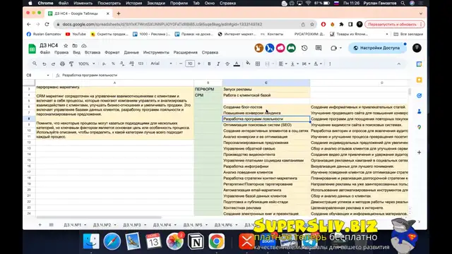Image resolution: width=452 pixels, height=254 pixels.
Task: Open the comments icon
Action: (x=319, y=48)
